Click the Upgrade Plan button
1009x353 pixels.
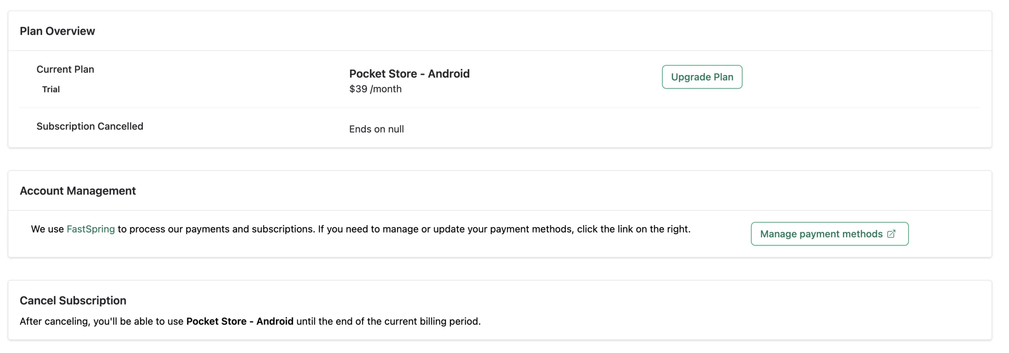pyautogui.click(x=702, y=77)
